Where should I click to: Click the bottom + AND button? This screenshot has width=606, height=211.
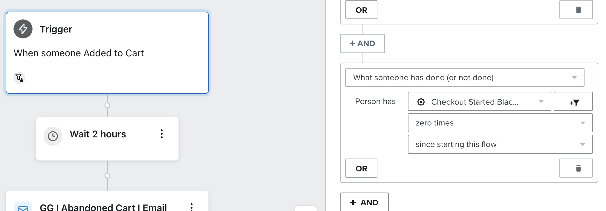tap(364, 202)
